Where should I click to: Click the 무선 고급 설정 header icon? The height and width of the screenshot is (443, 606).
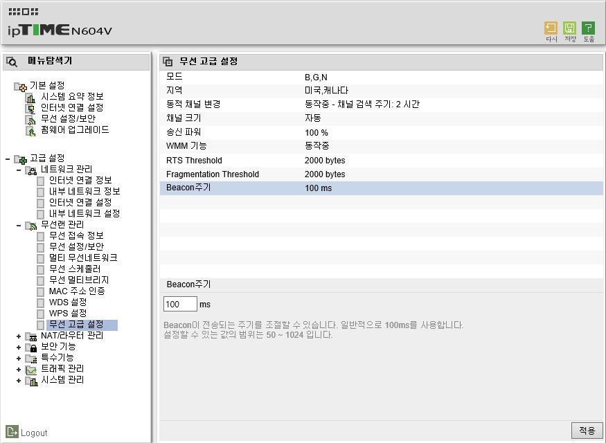tap(168, 62)
